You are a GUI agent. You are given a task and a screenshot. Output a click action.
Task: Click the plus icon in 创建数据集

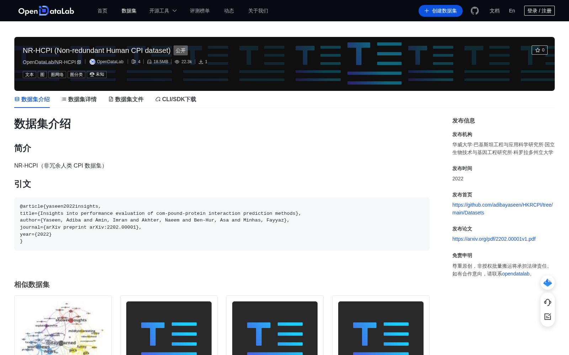click(427, 11)
